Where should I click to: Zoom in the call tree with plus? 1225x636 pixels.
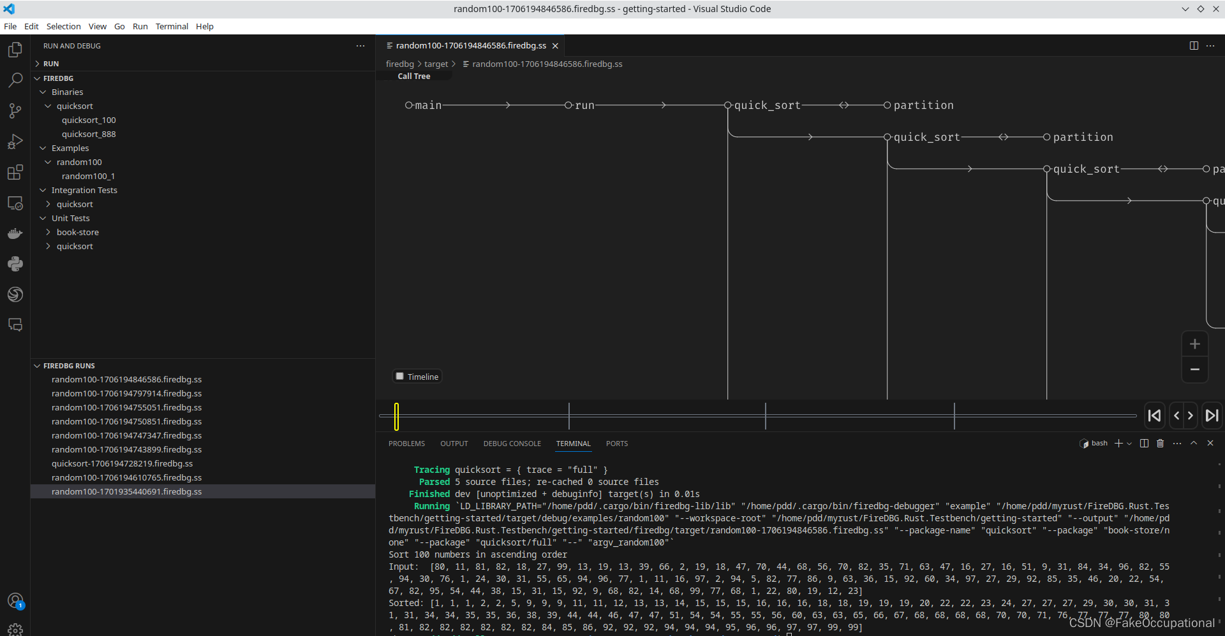pyautogui.click(x=1195, y=344)
